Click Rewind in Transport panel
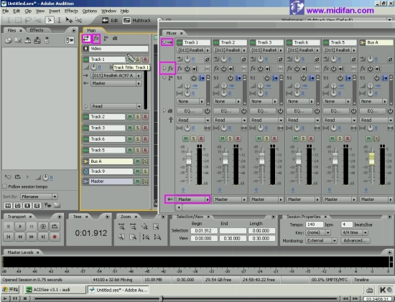The image size is (395, 302). pyautogui.click(x=20, y=237)
